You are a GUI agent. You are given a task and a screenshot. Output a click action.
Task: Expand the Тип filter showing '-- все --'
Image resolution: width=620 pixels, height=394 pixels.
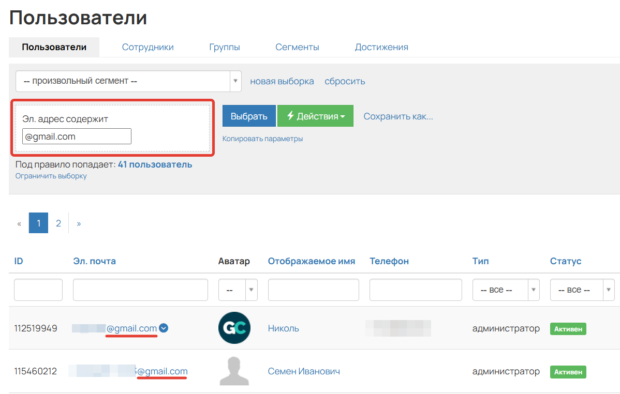coord(534,290)
